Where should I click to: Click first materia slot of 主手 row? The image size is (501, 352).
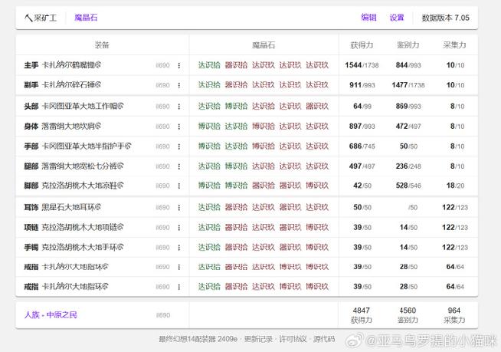tap(209, 65)
